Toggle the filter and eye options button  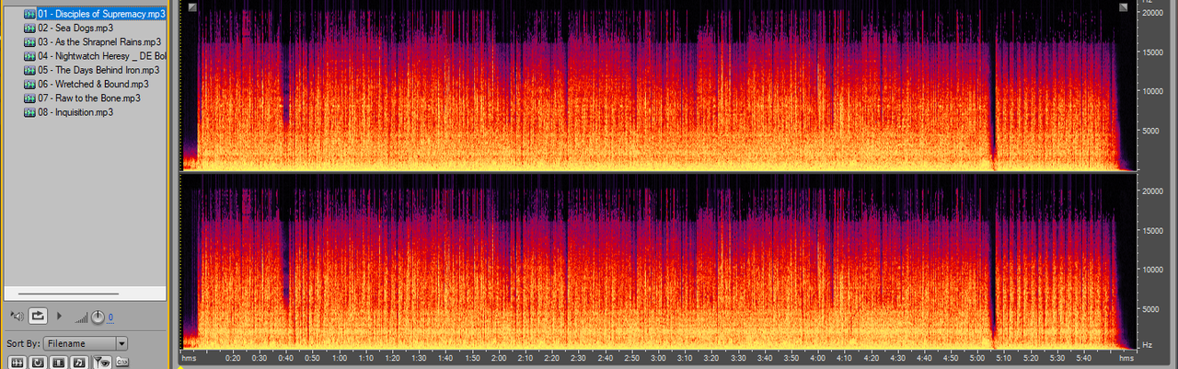102,362
